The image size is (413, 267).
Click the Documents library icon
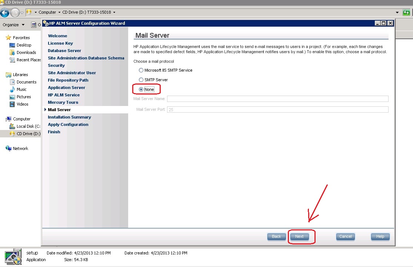pyautogui.click(x=12, y=82)
